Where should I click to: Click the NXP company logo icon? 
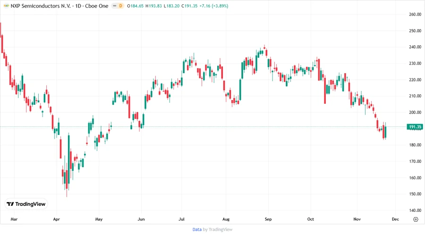click(6, 6)
